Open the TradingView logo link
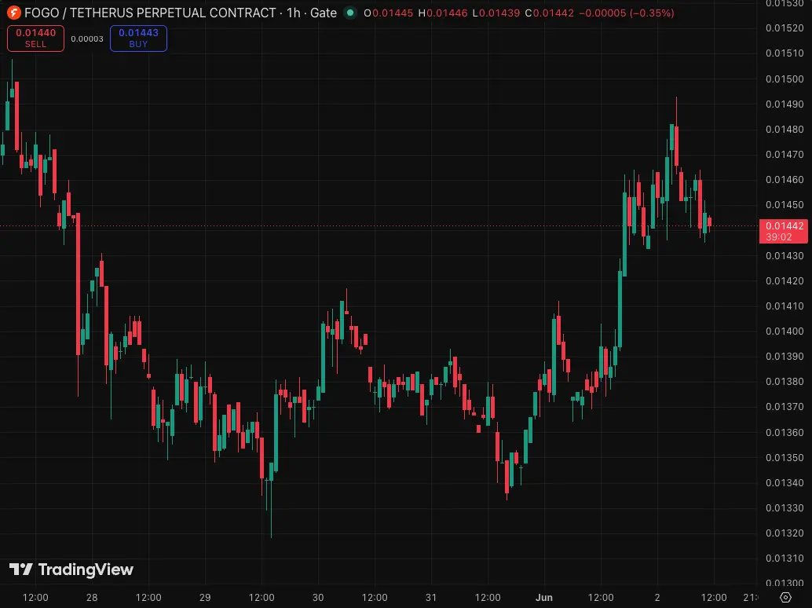This screenshot has height=608, width=812. (71, 570)
